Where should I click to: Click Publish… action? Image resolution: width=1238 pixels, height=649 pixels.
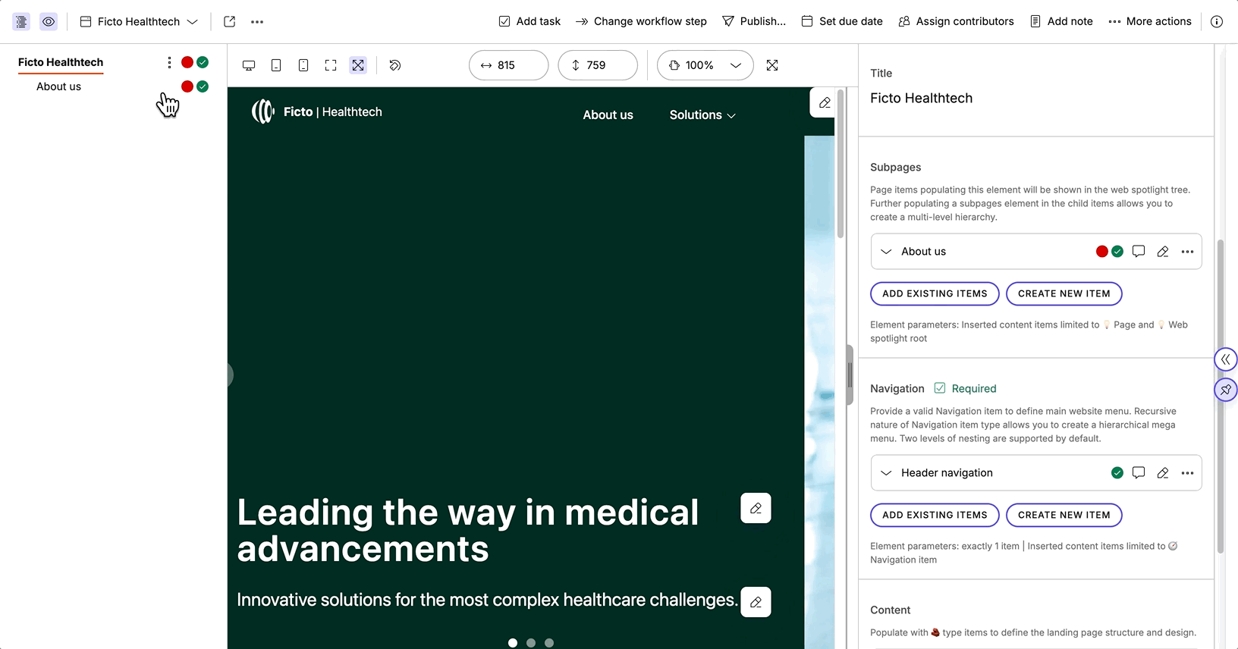click(754, 21)
